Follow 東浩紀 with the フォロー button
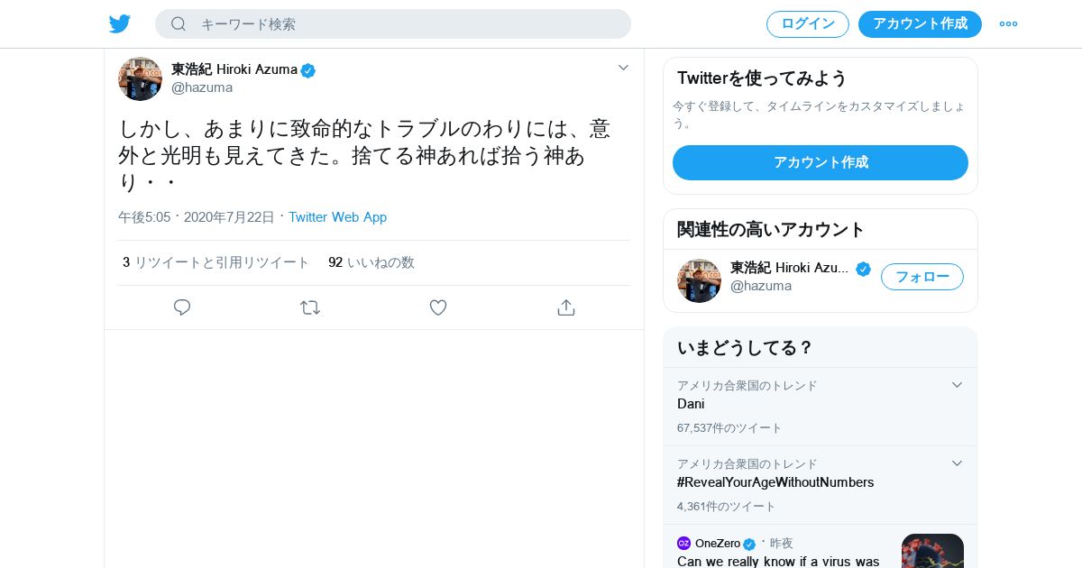The width and height of the screenshot is (1082, 568). tap(922, 277)
